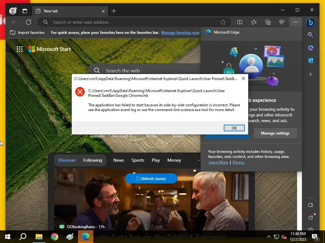Screen dimensions: 325x243
Task: Open the Windows Start menu
Action: tap(8, 237)
